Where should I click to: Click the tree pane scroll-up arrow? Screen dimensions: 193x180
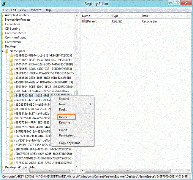(77, 15)
